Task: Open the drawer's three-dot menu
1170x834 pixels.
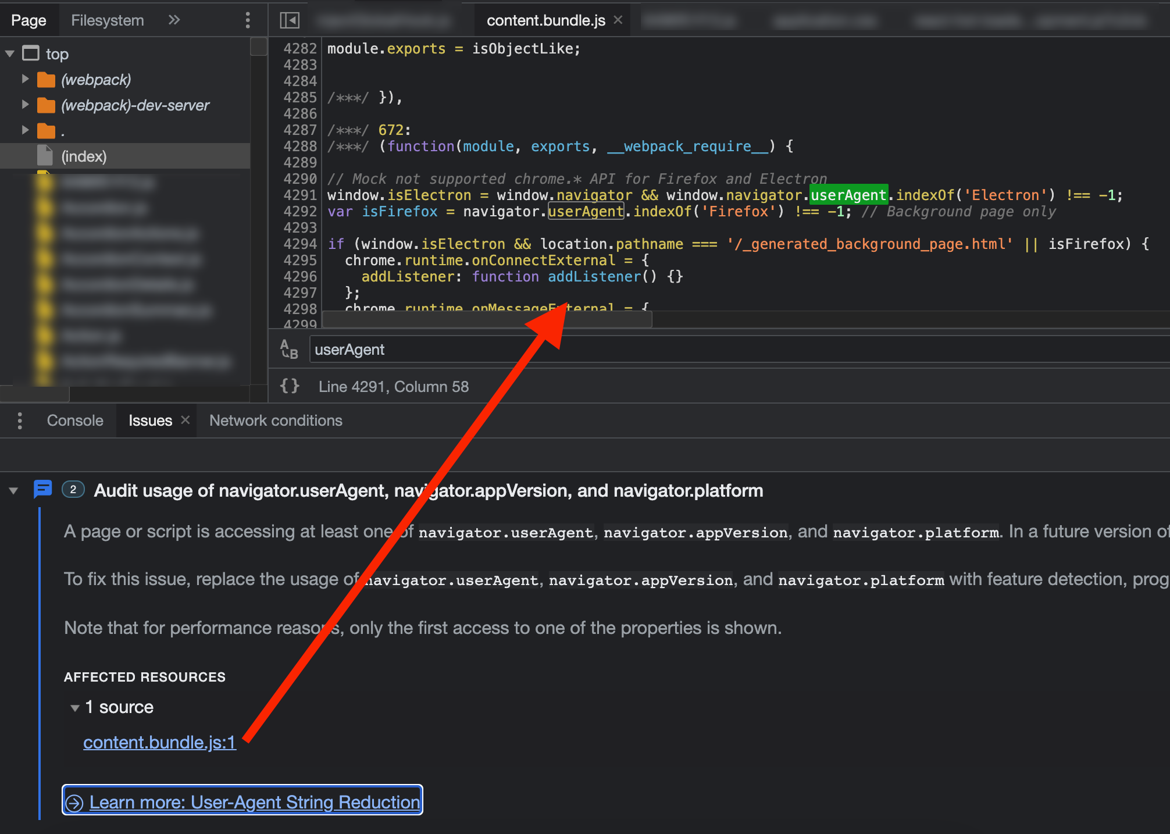Action: point(20,420)
